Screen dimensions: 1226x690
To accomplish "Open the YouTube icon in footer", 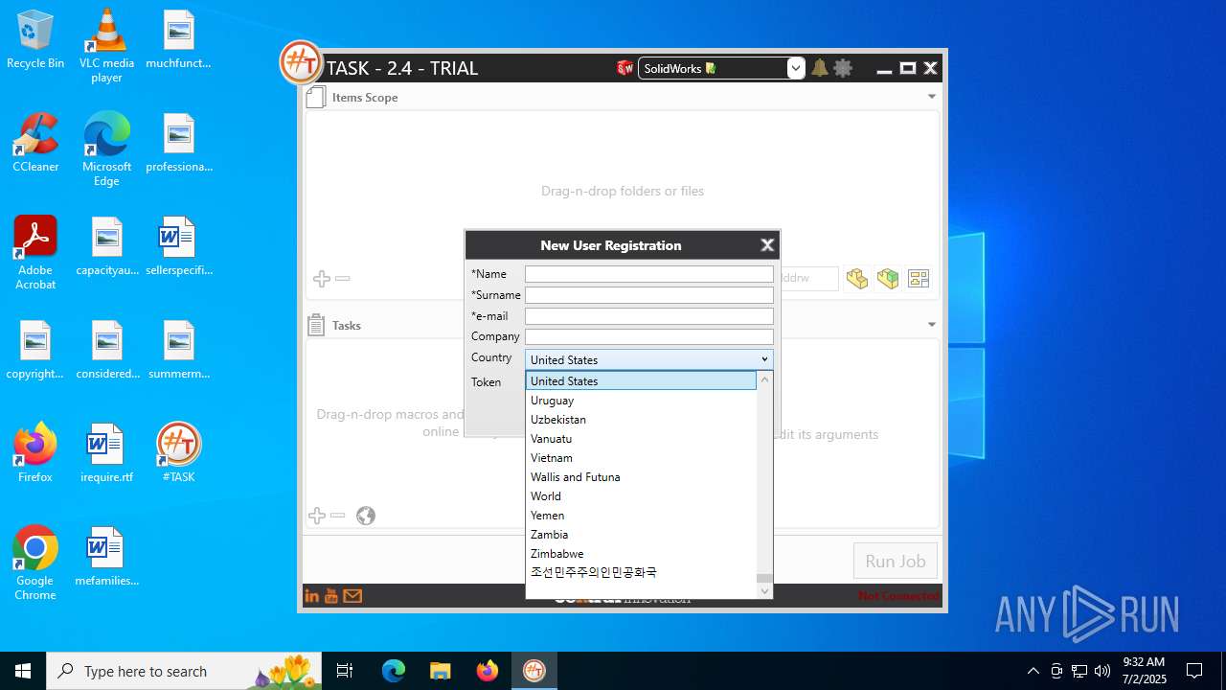I will pyautogui.click(x=331, y=596).
